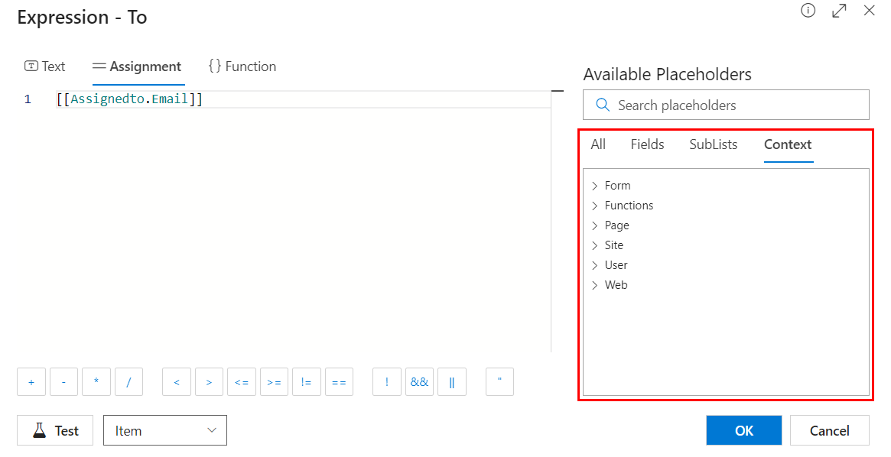Image resolution: width=891 pixels, height=457 pixels.
Task: Expand the Form node in the tree
Action: [594, 186]
